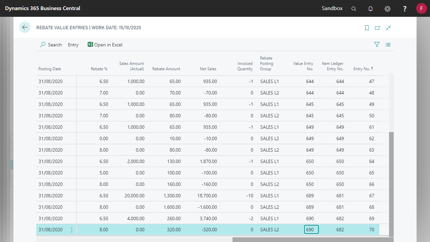Switch the list layout view icon

pos(388,44)
